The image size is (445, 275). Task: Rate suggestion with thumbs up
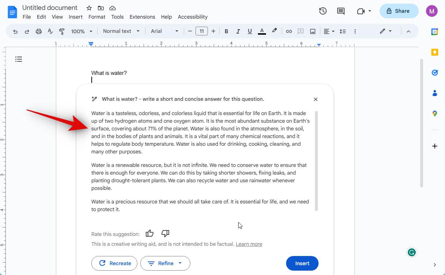click(149, 234)
